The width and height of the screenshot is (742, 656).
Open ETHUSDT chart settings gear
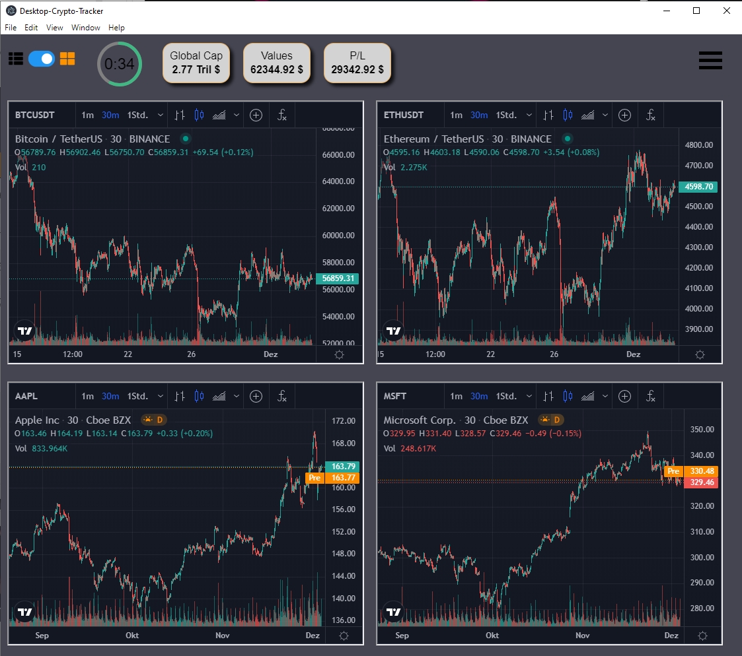point(700,354)
